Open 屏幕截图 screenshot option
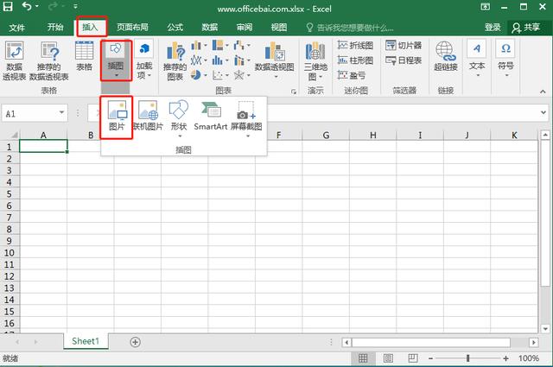The height and width of the screenshot is (367, 553). coord(246,119)
